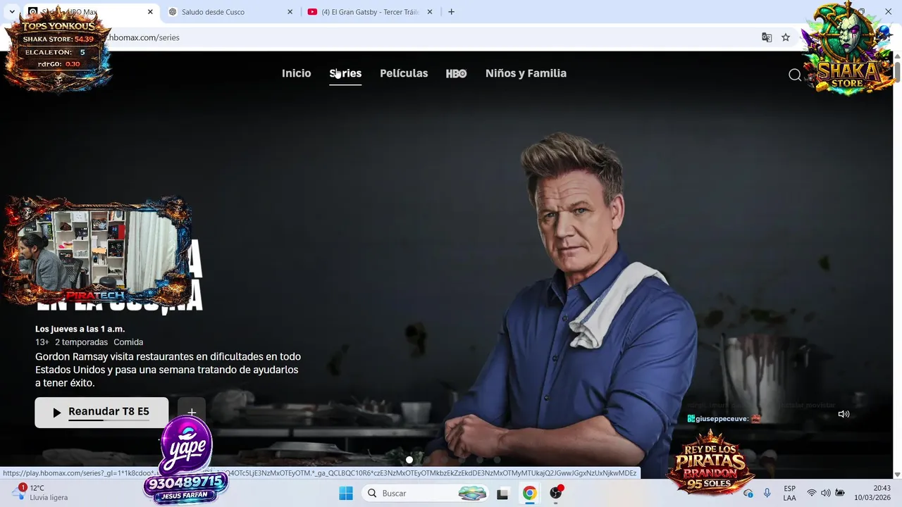902x507 pixels.
Task: Switch to Saludo desde Cusco tab
Action: pos(231,12)
